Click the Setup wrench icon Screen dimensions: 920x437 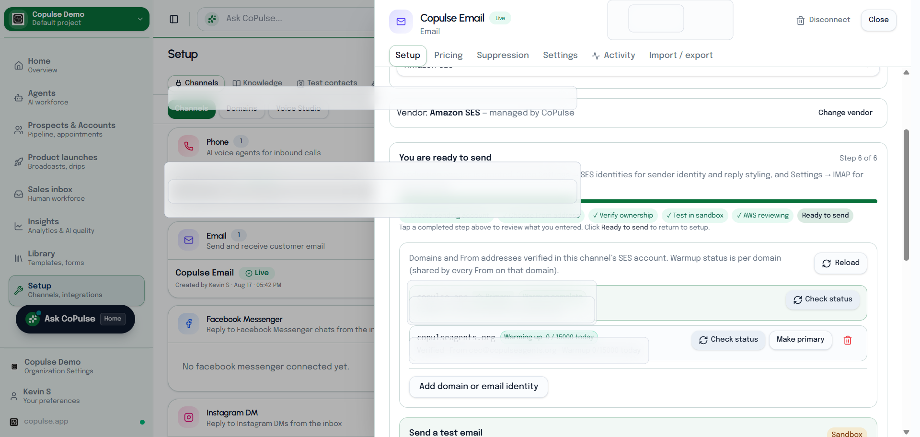click(x=19, y=290)
